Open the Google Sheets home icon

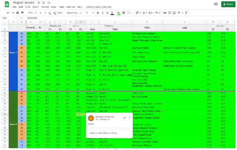pyautogui.click(x=7, y=4)
